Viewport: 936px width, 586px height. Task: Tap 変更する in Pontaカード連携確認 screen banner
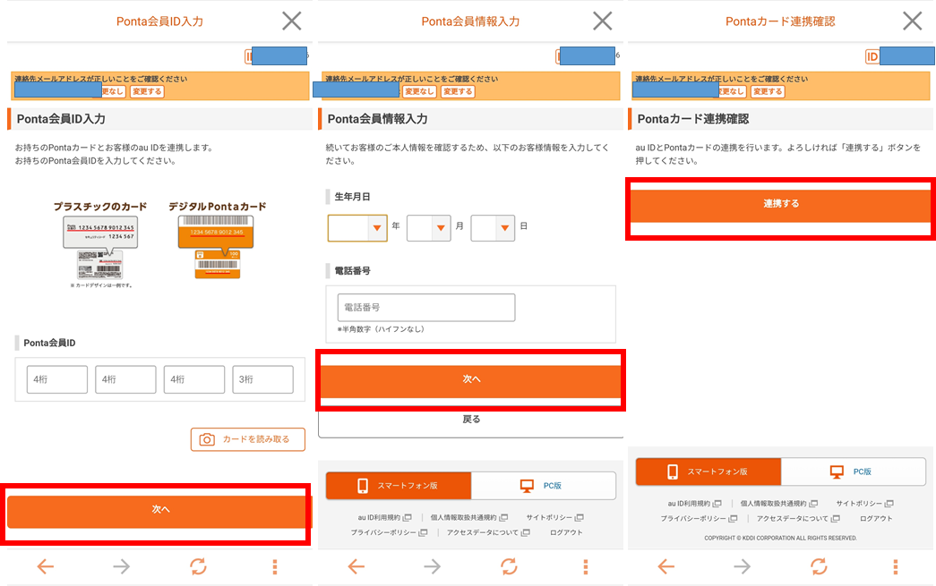pyautogui.click(x=768, y=91)
